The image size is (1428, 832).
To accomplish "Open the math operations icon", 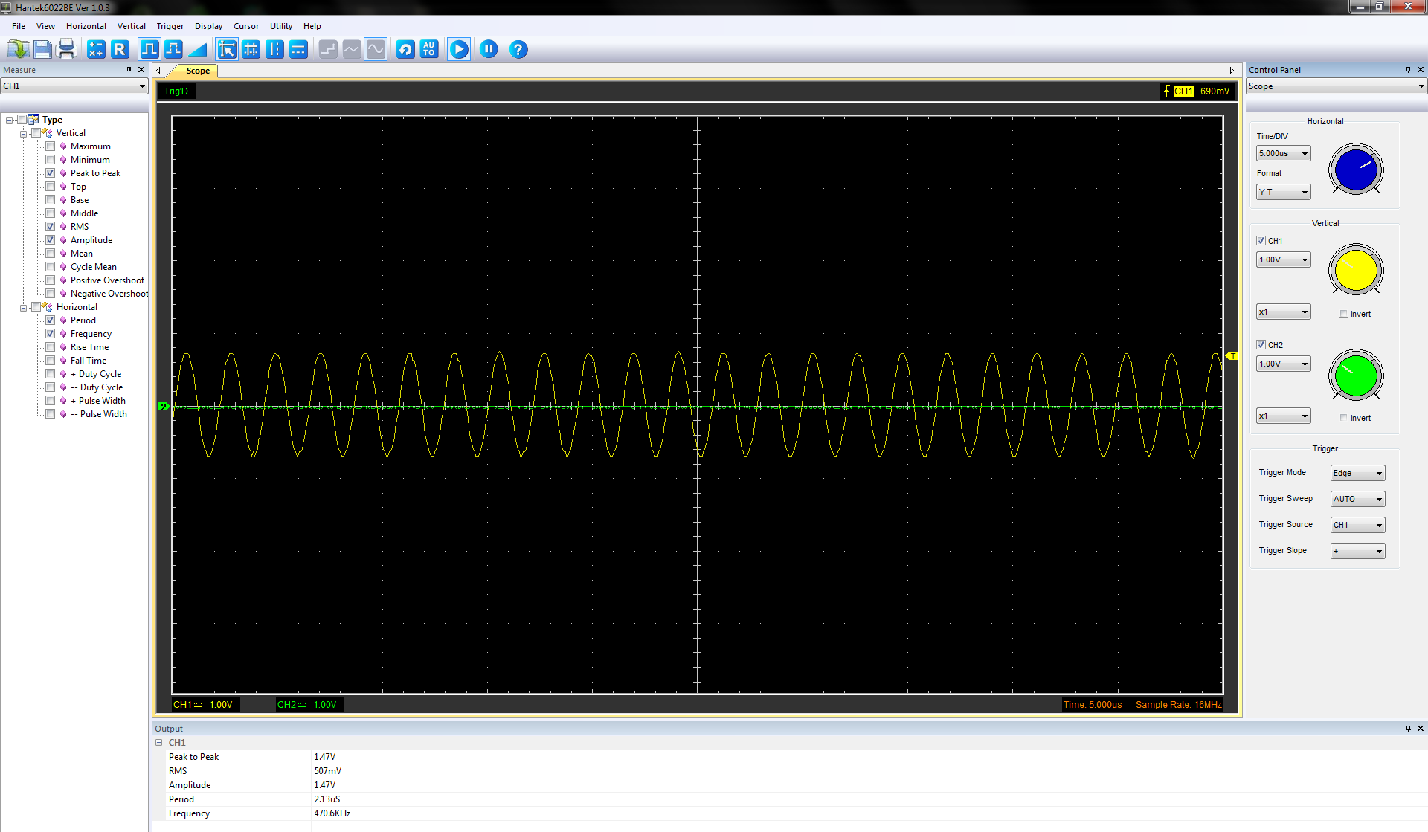I will 96,49.
